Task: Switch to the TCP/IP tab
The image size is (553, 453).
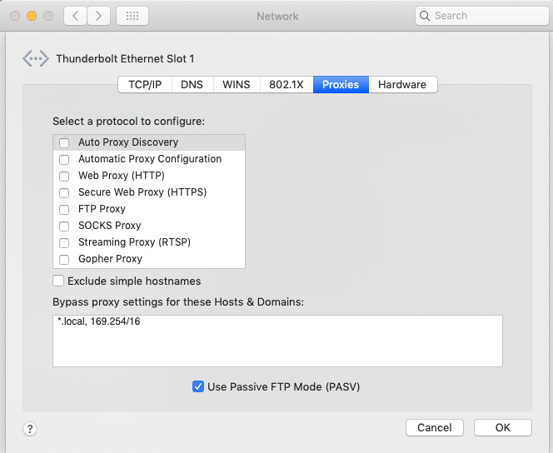Action: point(145,84)
